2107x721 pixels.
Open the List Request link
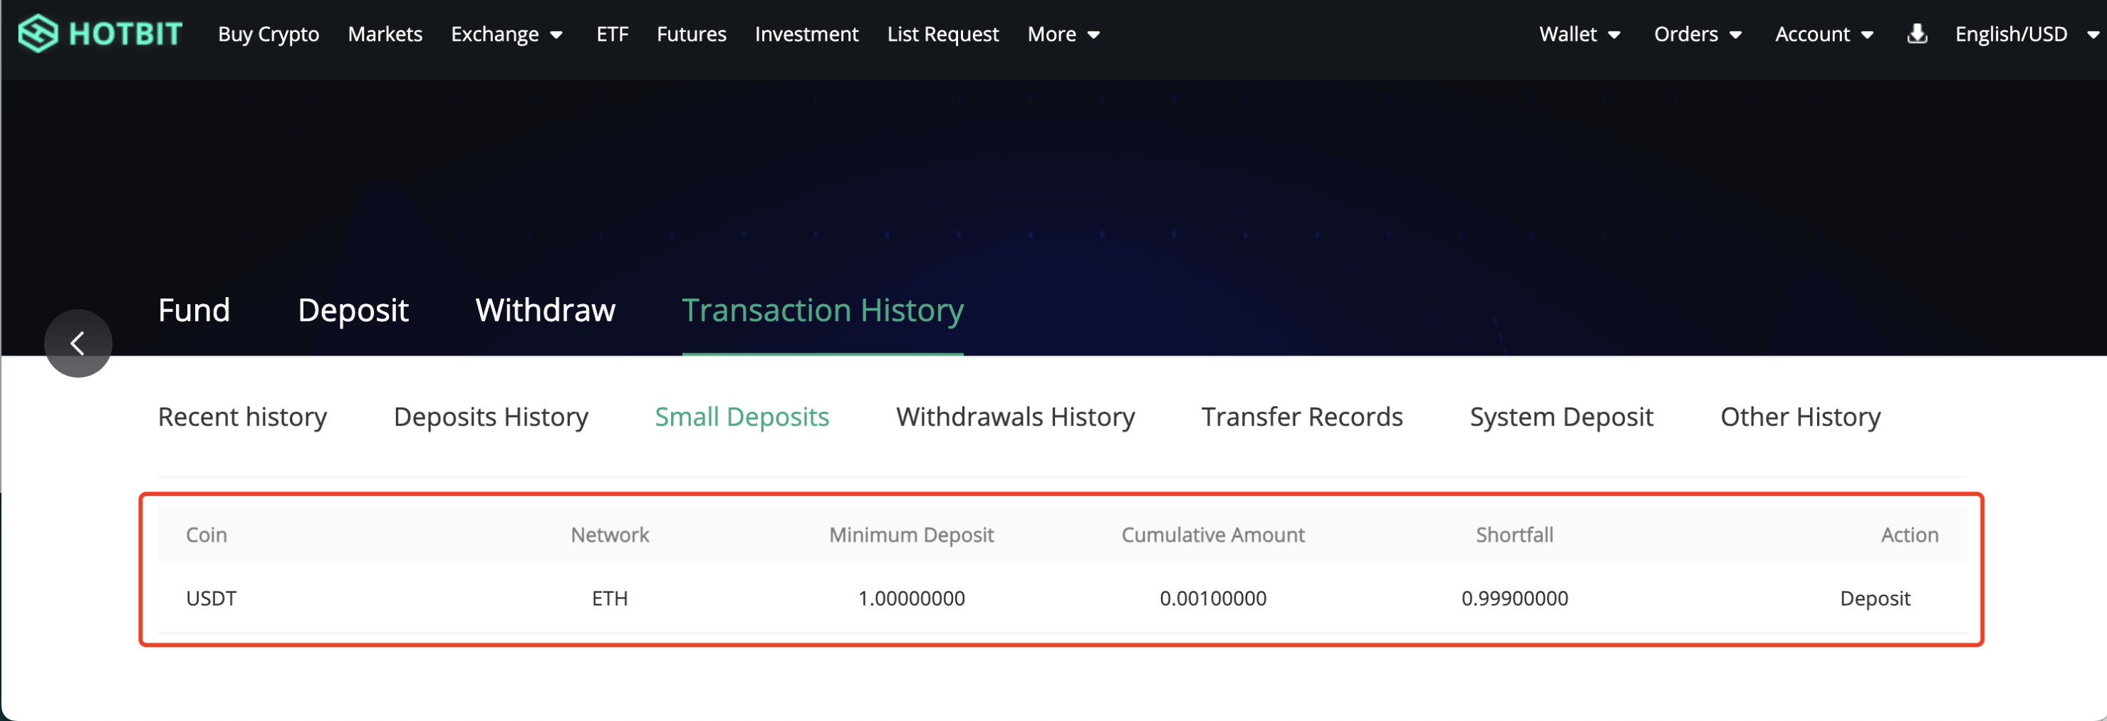(942, 34)
